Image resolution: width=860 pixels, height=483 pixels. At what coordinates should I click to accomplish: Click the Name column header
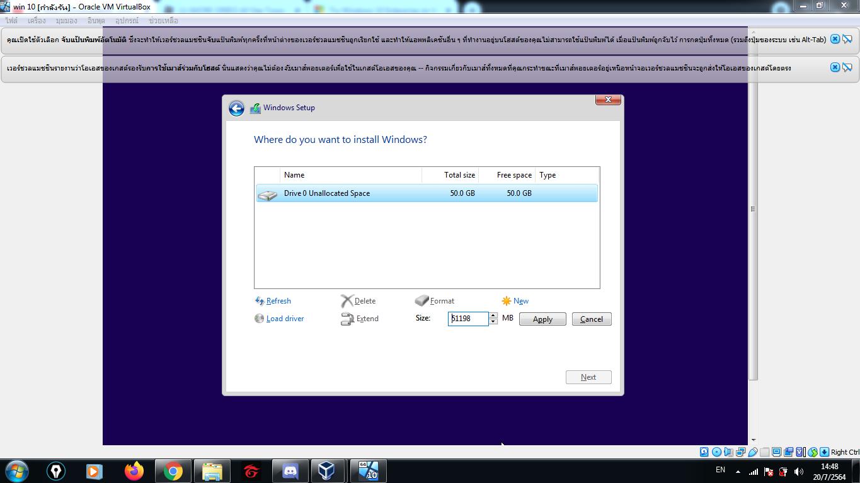pos(351,175)
